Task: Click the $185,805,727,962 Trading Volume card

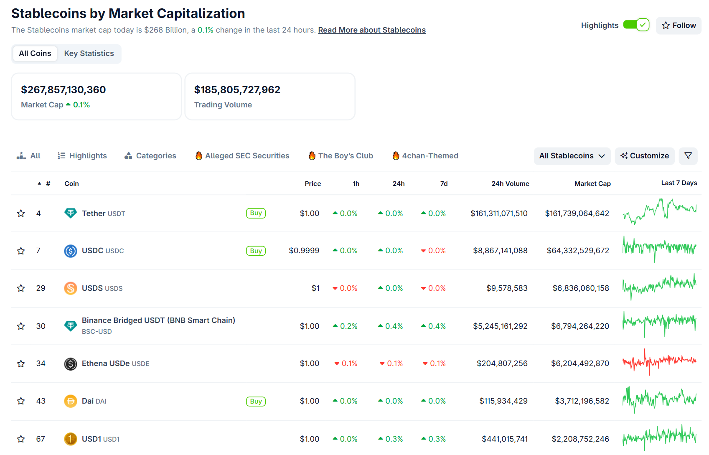Action: 270,97
